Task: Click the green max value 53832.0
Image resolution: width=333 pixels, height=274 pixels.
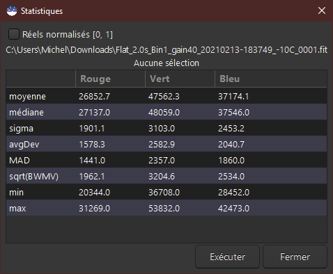Action: tap(164, 209)
